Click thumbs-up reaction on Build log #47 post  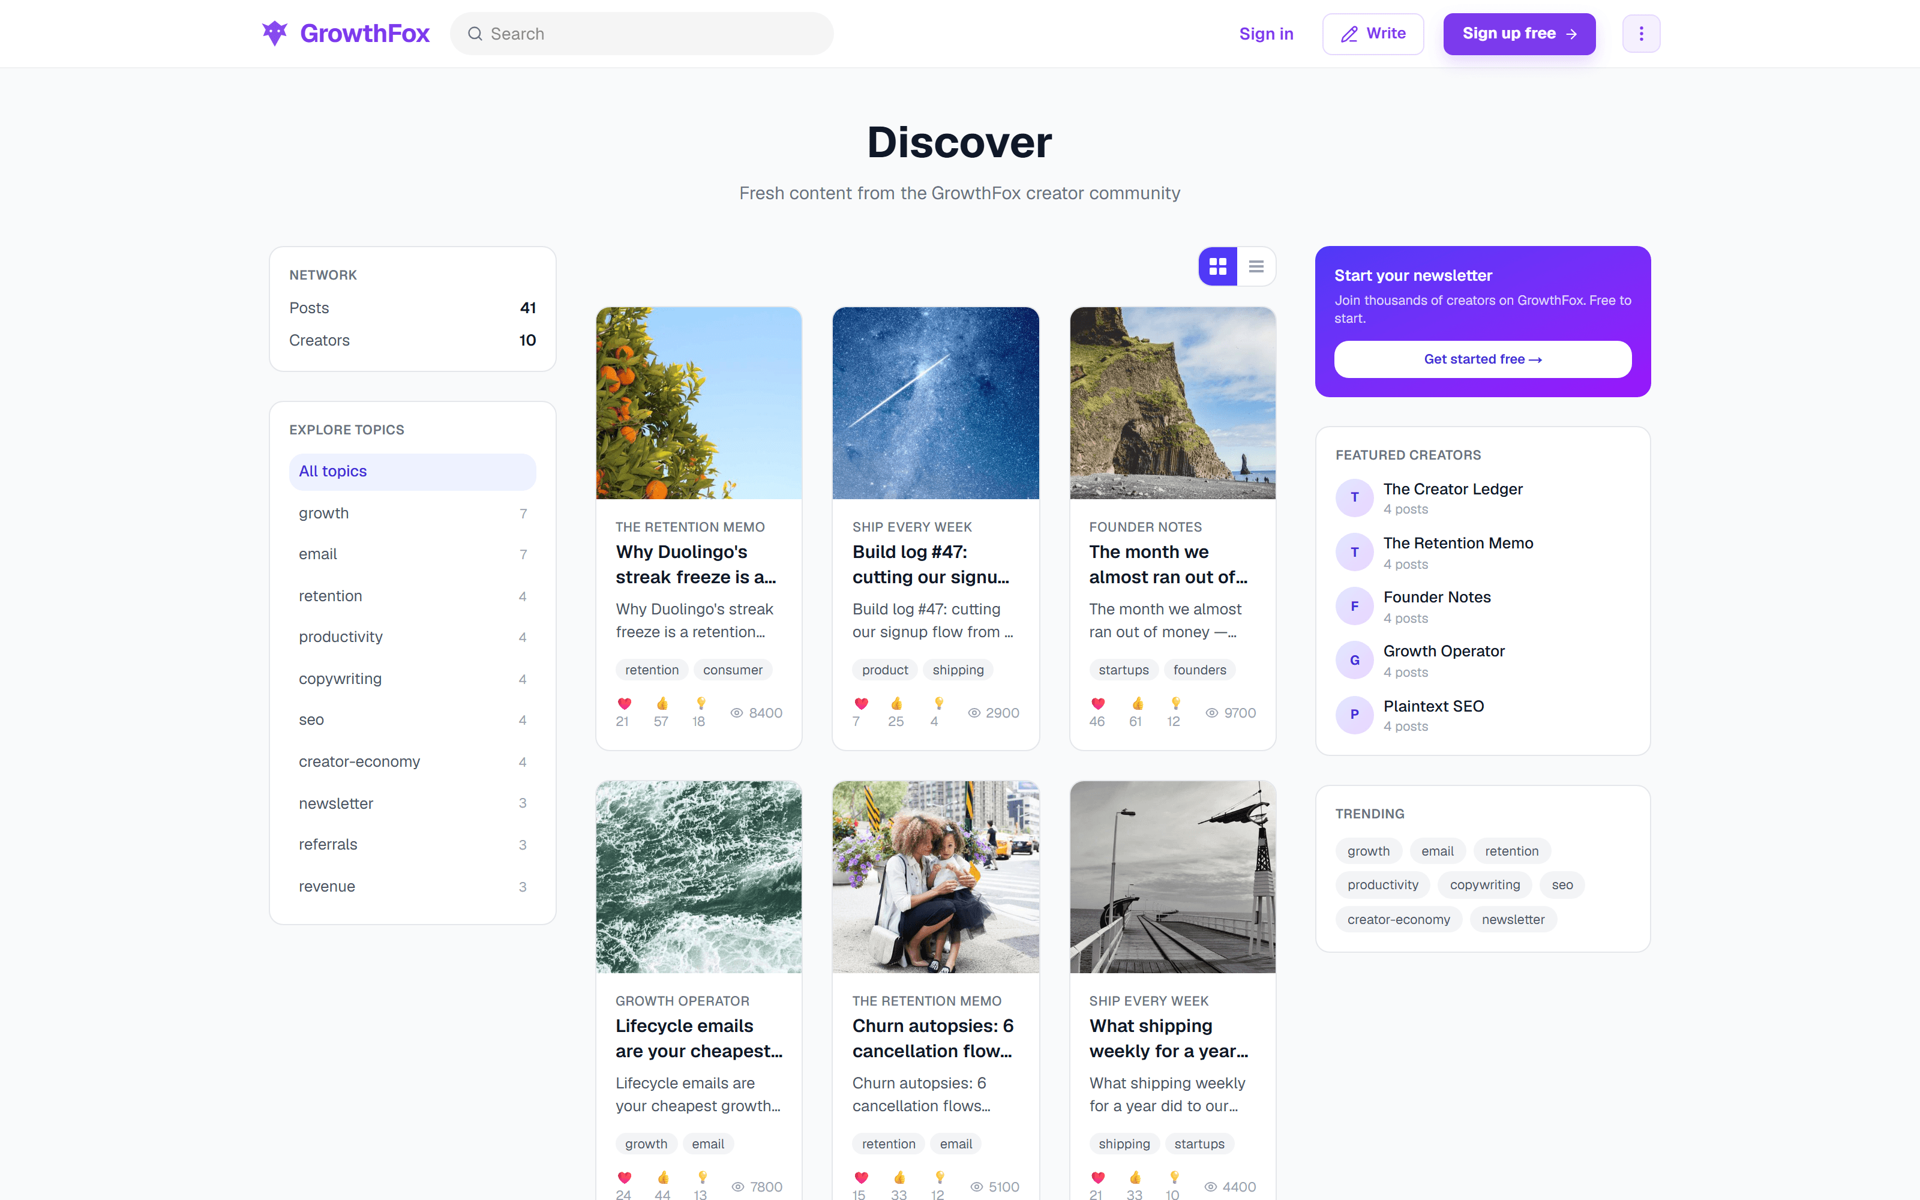[896, 704]
